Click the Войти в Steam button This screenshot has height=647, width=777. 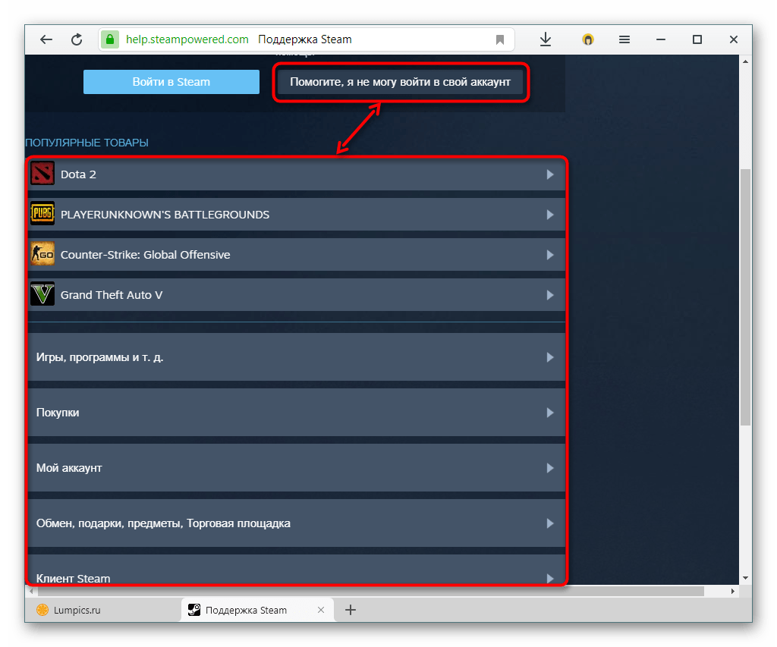pos(171,82)
